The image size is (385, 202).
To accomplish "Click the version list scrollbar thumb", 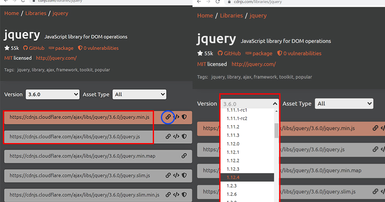I will pyautogui.click(x=276, y=130).
